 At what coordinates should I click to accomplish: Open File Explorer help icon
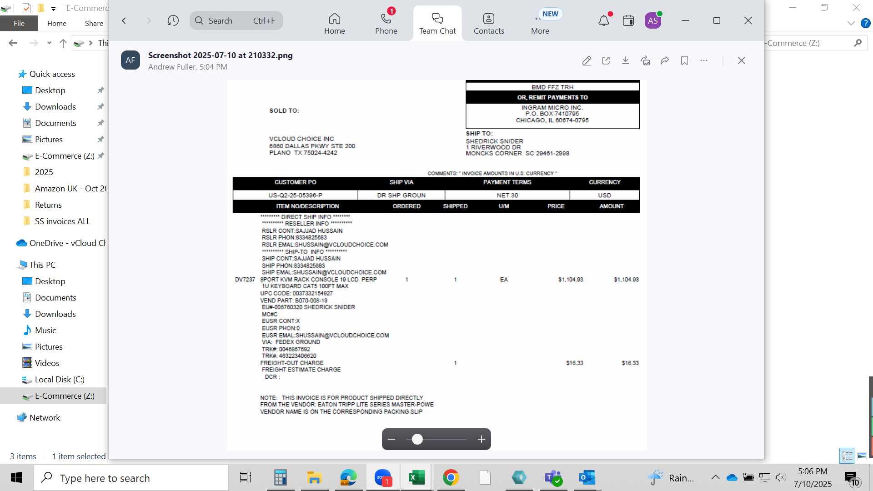[x=865, y=23]
